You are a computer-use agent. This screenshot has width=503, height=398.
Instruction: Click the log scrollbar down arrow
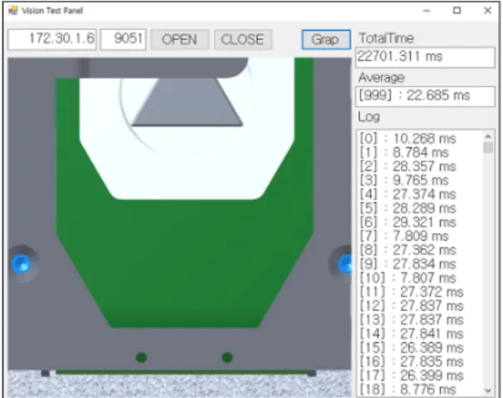[x=488, y=391]
